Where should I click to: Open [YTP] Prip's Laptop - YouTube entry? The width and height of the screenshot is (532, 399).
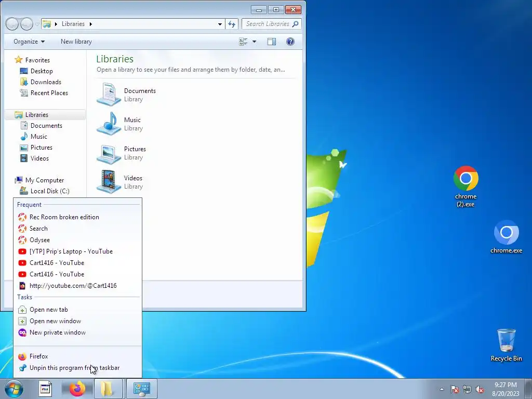coord(77,251)
